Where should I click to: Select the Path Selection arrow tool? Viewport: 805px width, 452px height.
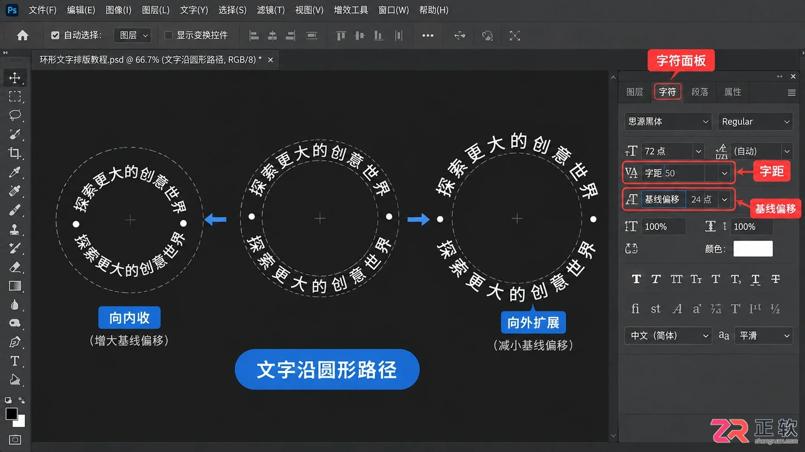(x=15, y=380)
